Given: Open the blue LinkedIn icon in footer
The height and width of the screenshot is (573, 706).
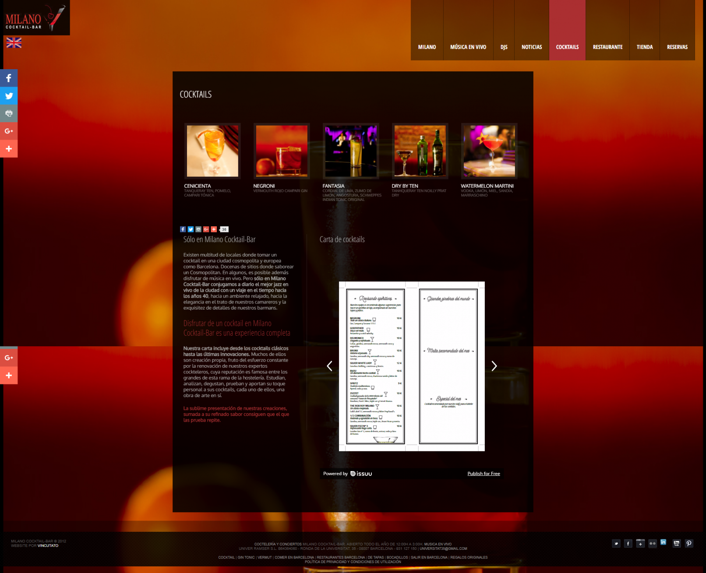Looking at the screenshot, I should [664, 542].
